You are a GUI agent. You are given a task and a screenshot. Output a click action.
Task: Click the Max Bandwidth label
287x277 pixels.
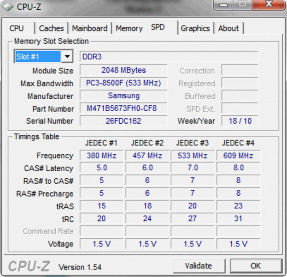pos(47,84)
